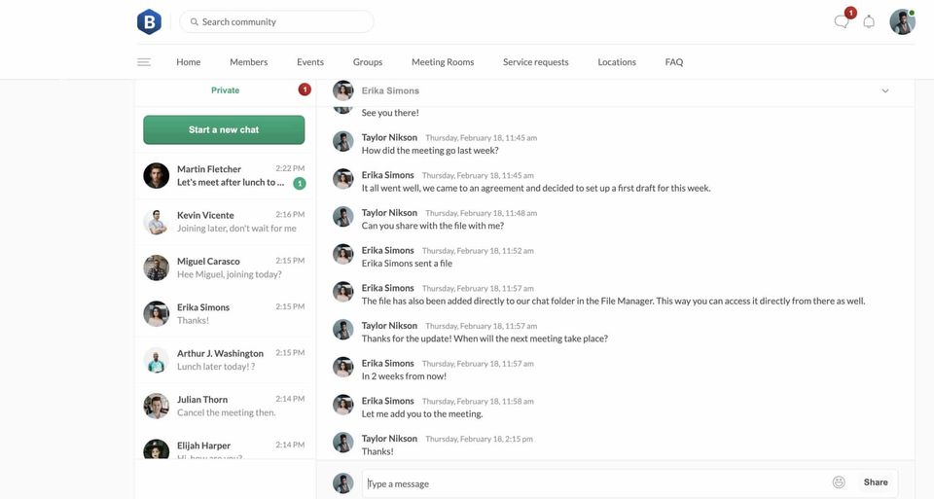Open the chat messages icon in header

842,21
